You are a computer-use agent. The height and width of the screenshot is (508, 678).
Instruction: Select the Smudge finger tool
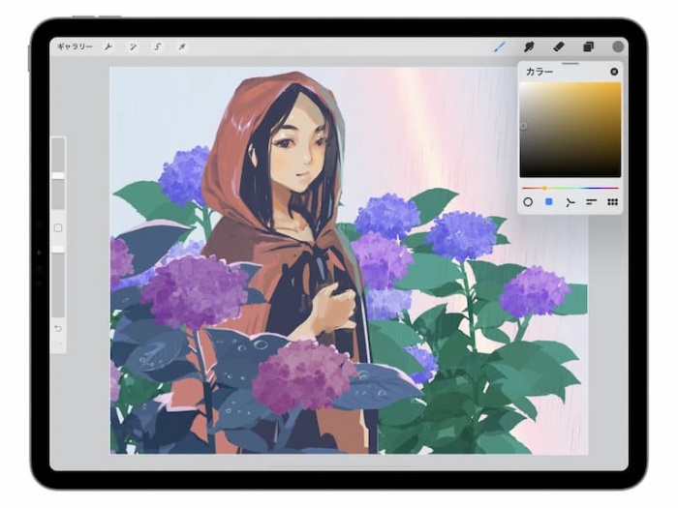(x=529, y=46)
